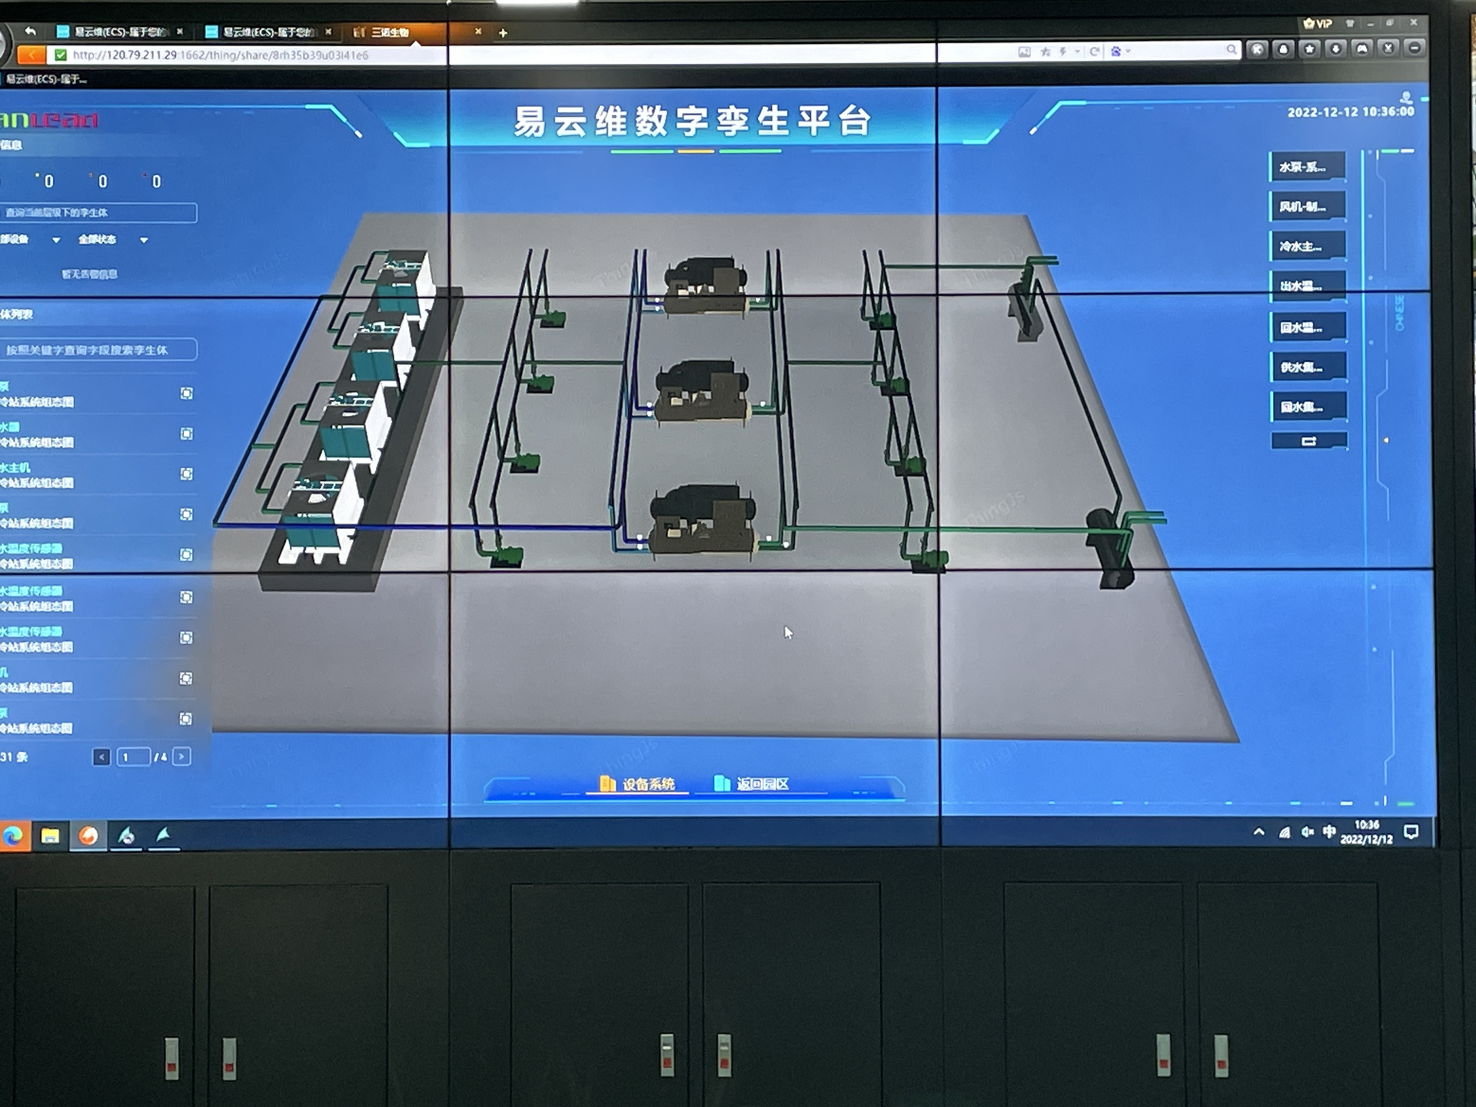
Task: Click the volume icon in system tray
Action: 1307,833
